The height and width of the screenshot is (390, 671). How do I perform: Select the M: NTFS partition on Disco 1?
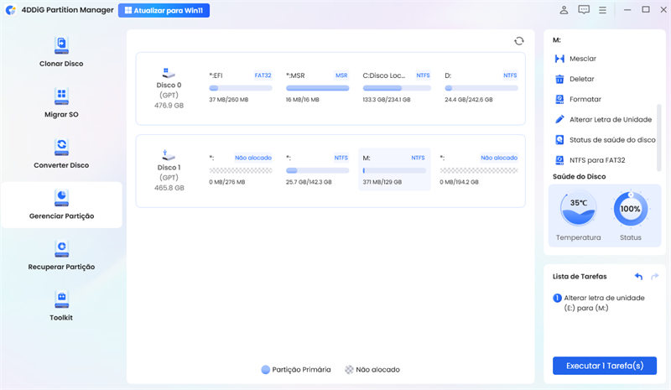click(393, 169)
